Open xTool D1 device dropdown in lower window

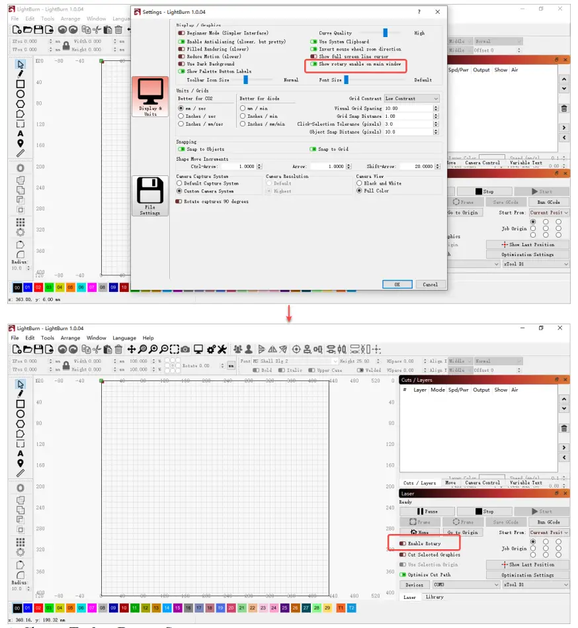click(536, 585)
